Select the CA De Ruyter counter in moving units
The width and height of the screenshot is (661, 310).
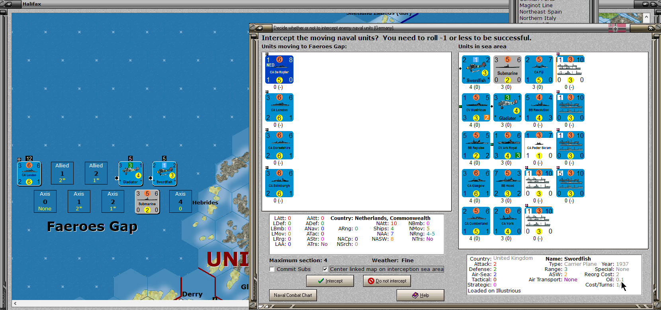click(279, 70)
